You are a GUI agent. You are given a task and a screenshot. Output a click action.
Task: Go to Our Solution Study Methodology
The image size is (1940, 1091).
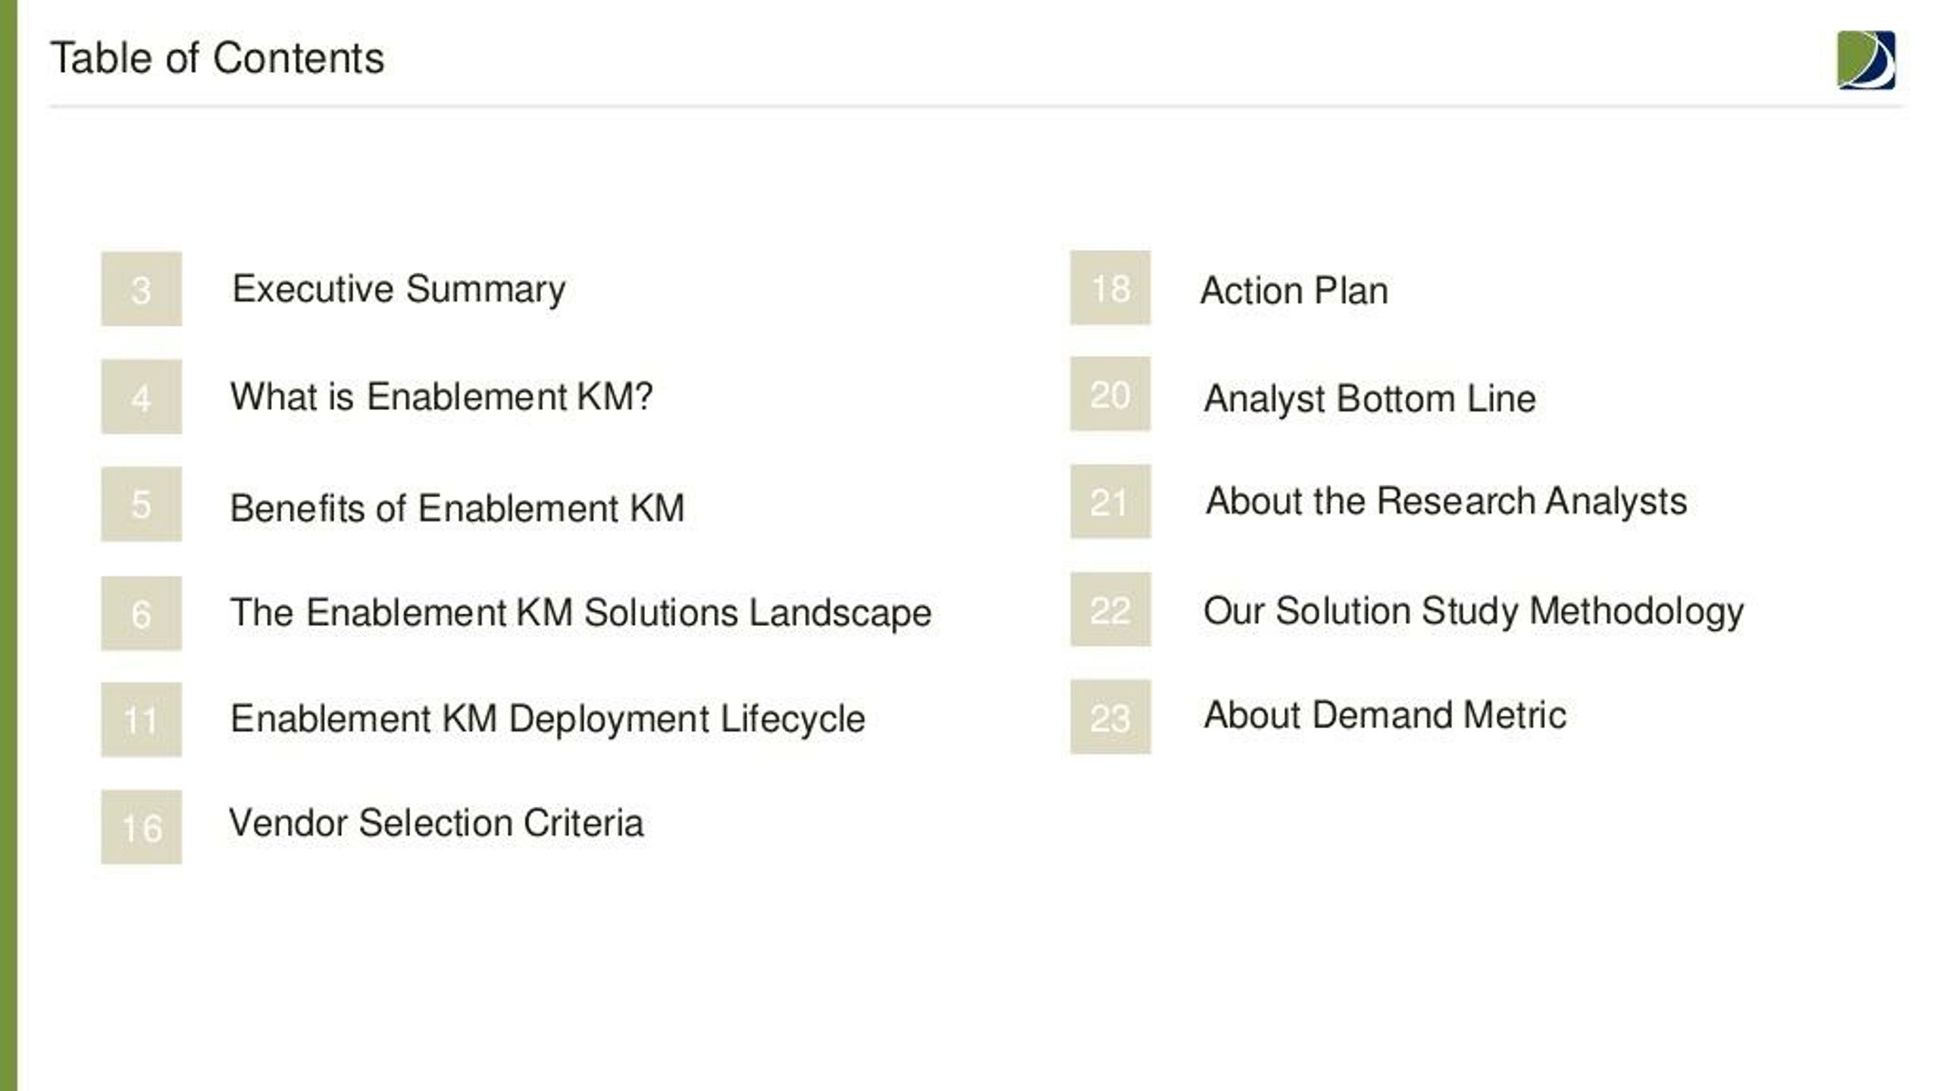pos(1473,611)
